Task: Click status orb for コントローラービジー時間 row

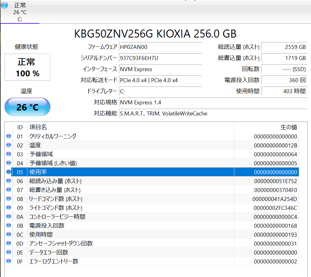Action: (9, 217)
